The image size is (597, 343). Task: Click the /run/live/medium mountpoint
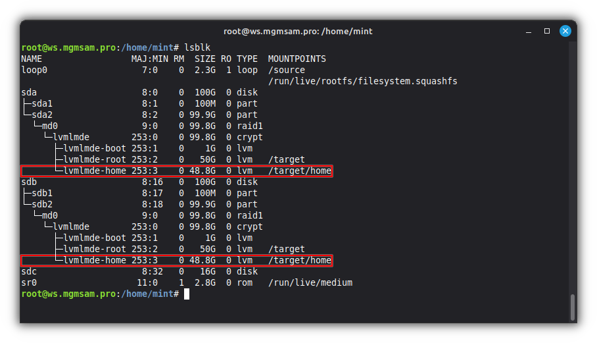tap(310, 282)
